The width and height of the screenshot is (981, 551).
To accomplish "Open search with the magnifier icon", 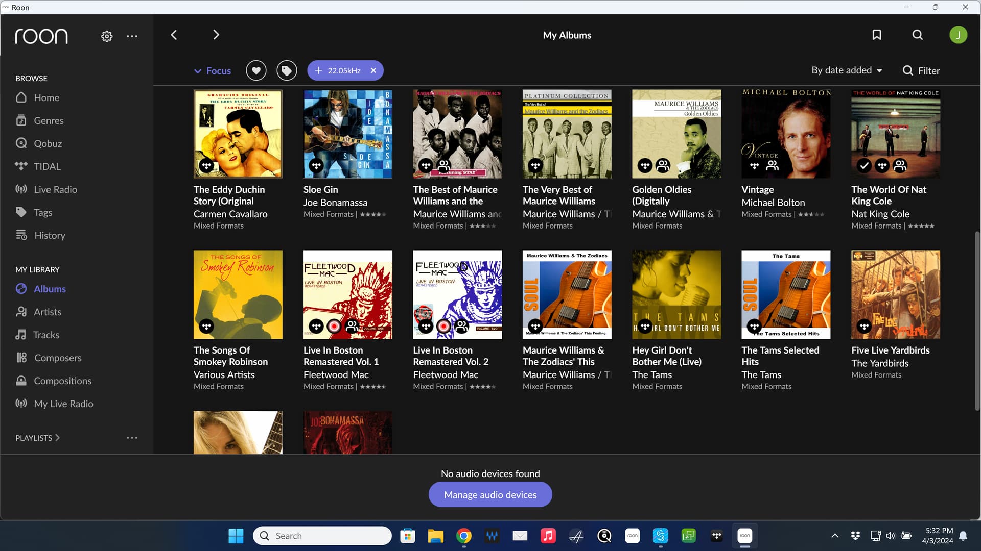I will pyautogui.click(x=917, y=35).
